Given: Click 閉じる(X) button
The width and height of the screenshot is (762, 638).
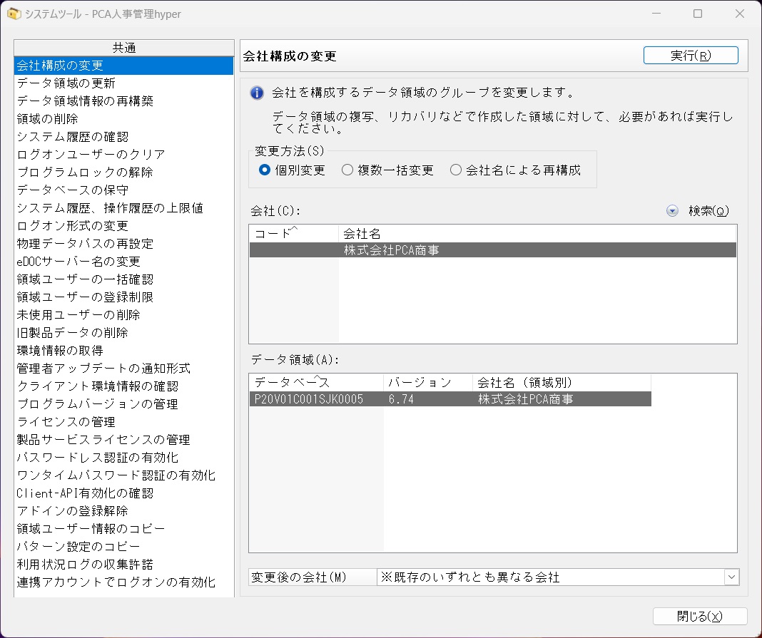Looking at the screenshot, I should (x=700, y=616).
